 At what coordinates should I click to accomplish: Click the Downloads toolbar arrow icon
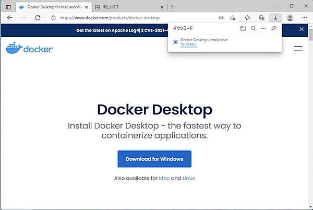click(275, 17)
